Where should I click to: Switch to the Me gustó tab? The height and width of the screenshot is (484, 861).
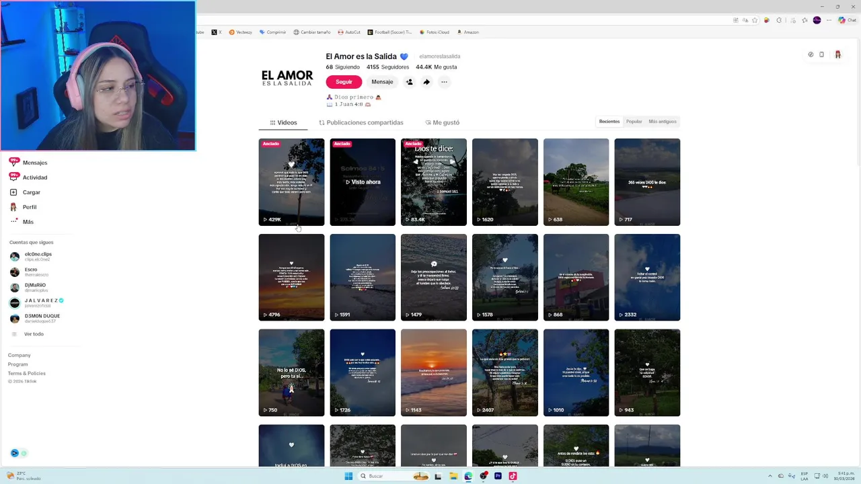[x=443, y=122]
